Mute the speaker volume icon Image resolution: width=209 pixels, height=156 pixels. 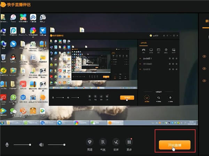41,145
